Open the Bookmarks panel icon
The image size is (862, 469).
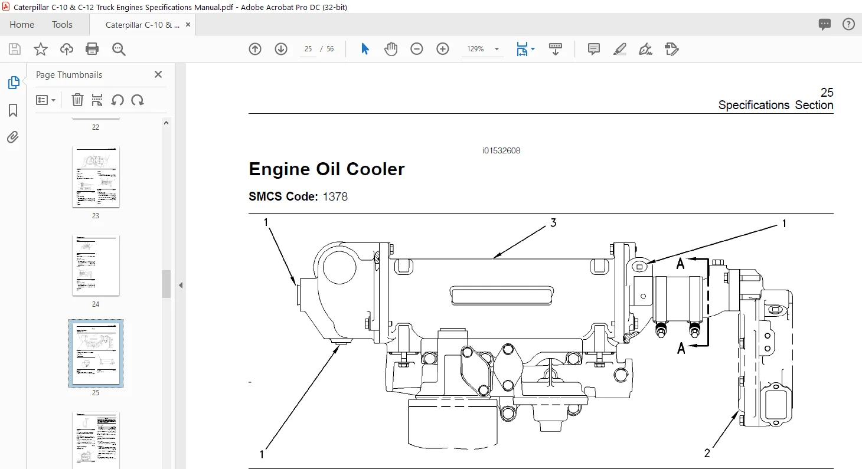pyautogui.click(x=13, y=110)
